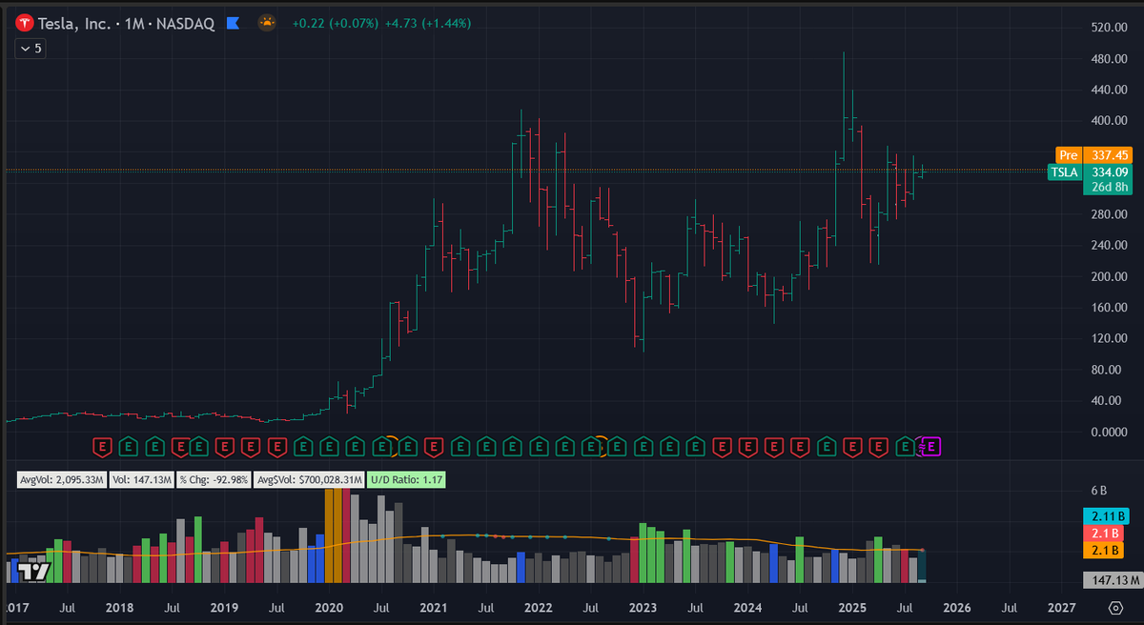Click the AvgVol: 2,095.33M label
1144x625 pixels.
[x=62, y=480]
